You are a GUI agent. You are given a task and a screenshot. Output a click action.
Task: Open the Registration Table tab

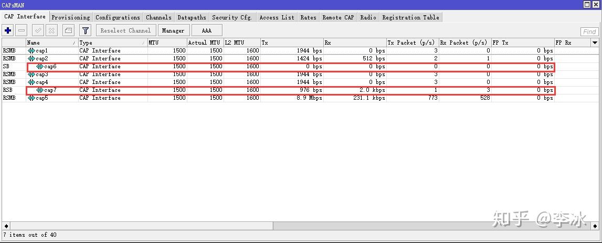click(411, 17)
